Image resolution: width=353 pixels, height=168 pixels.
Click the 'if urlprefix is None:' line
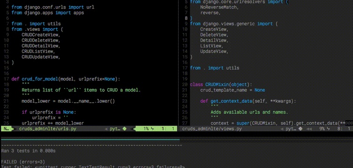(49, 112)
